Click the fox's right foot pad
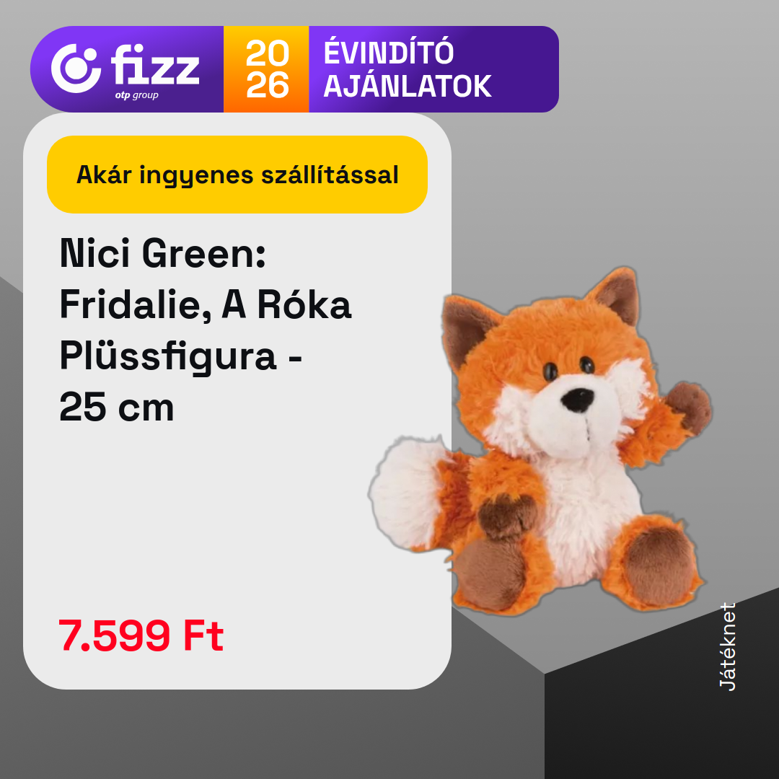 659,566
